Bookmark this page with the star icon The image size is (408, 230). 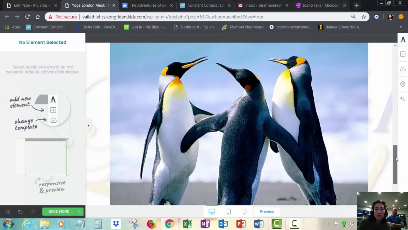tap(364, 17)
